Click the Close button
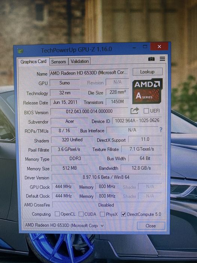This screenshot has height=263, width=197. click(x=151, y=226)
